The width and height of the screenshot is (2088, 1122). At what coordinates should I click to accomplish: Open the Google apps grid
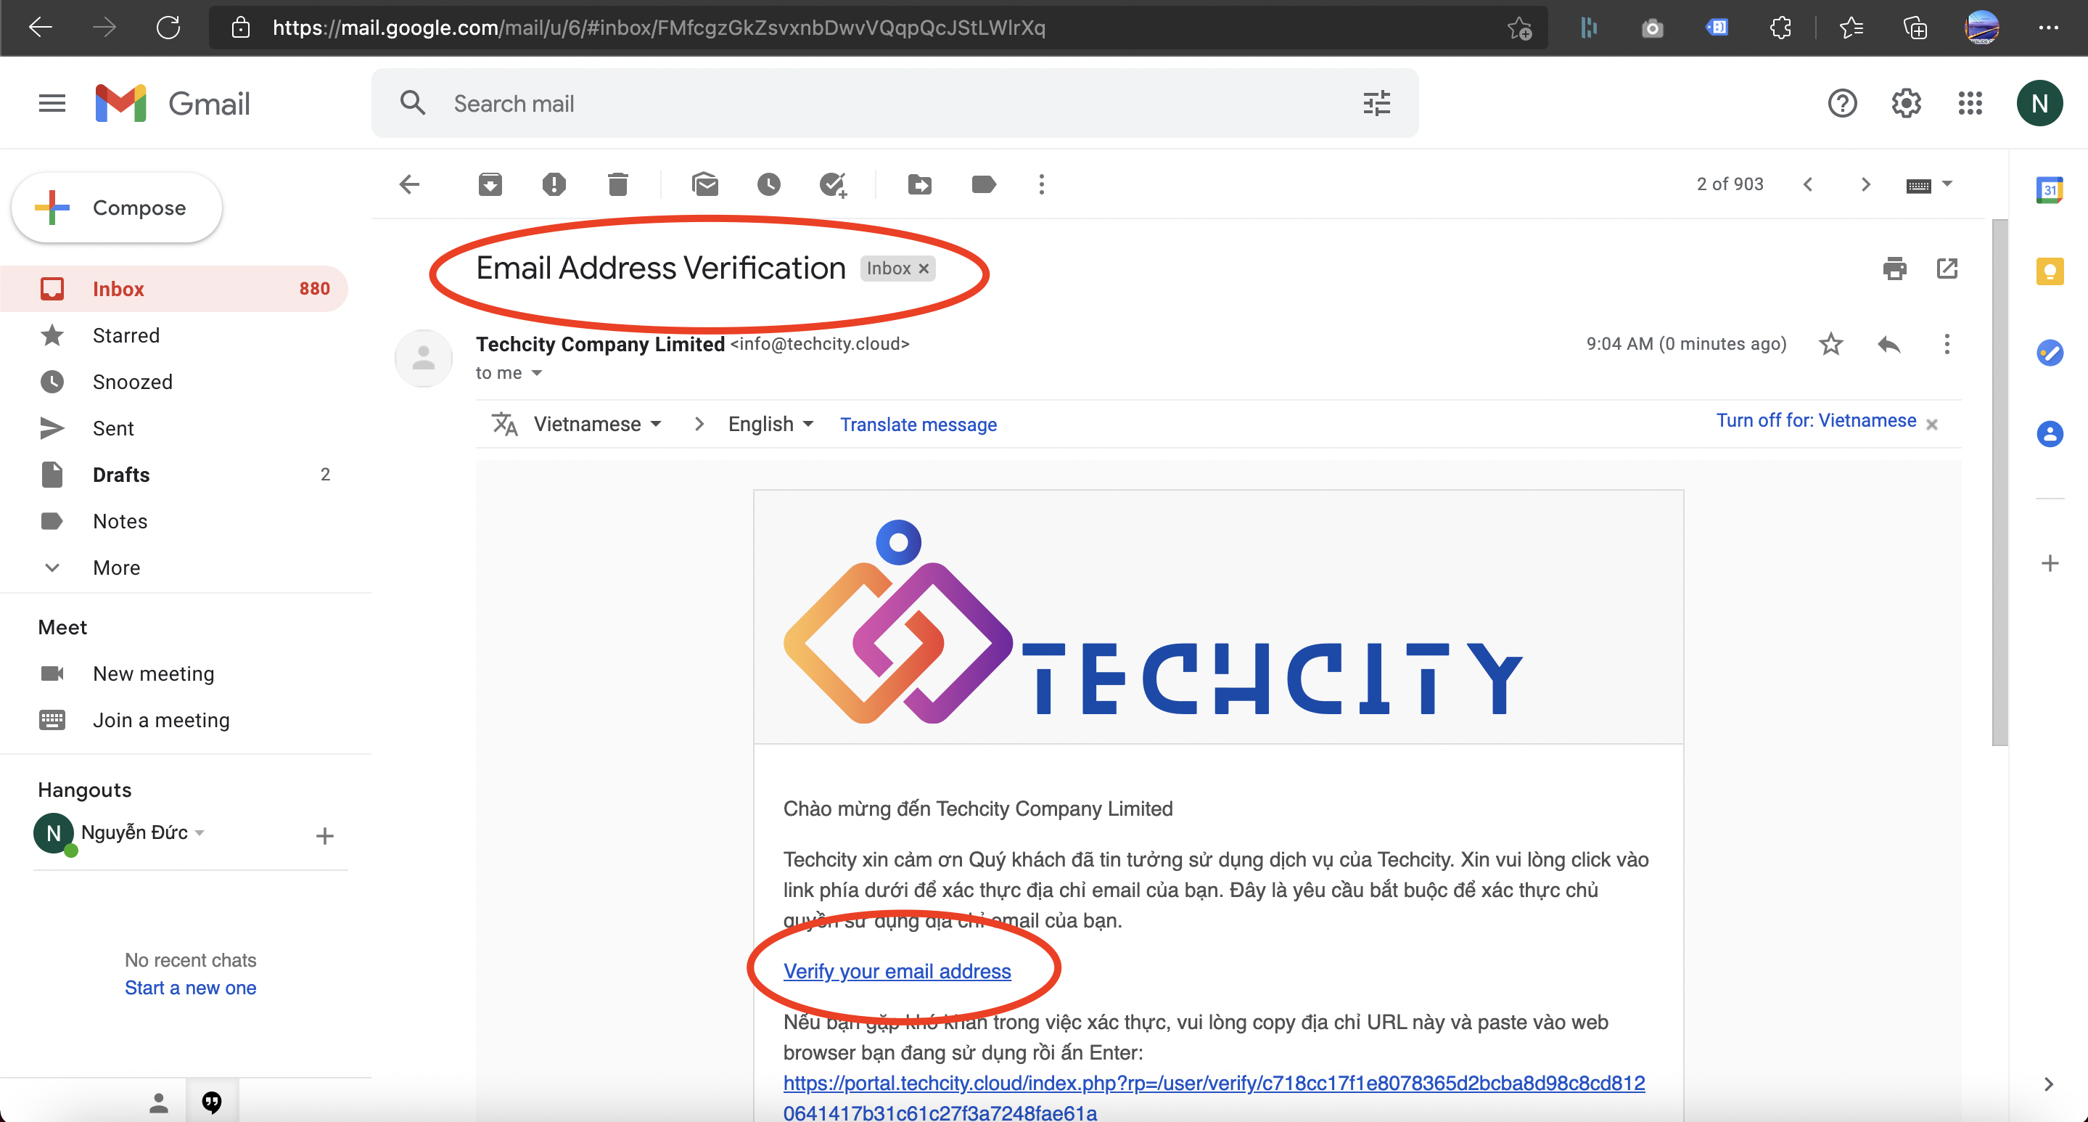tap(1970, 103)
